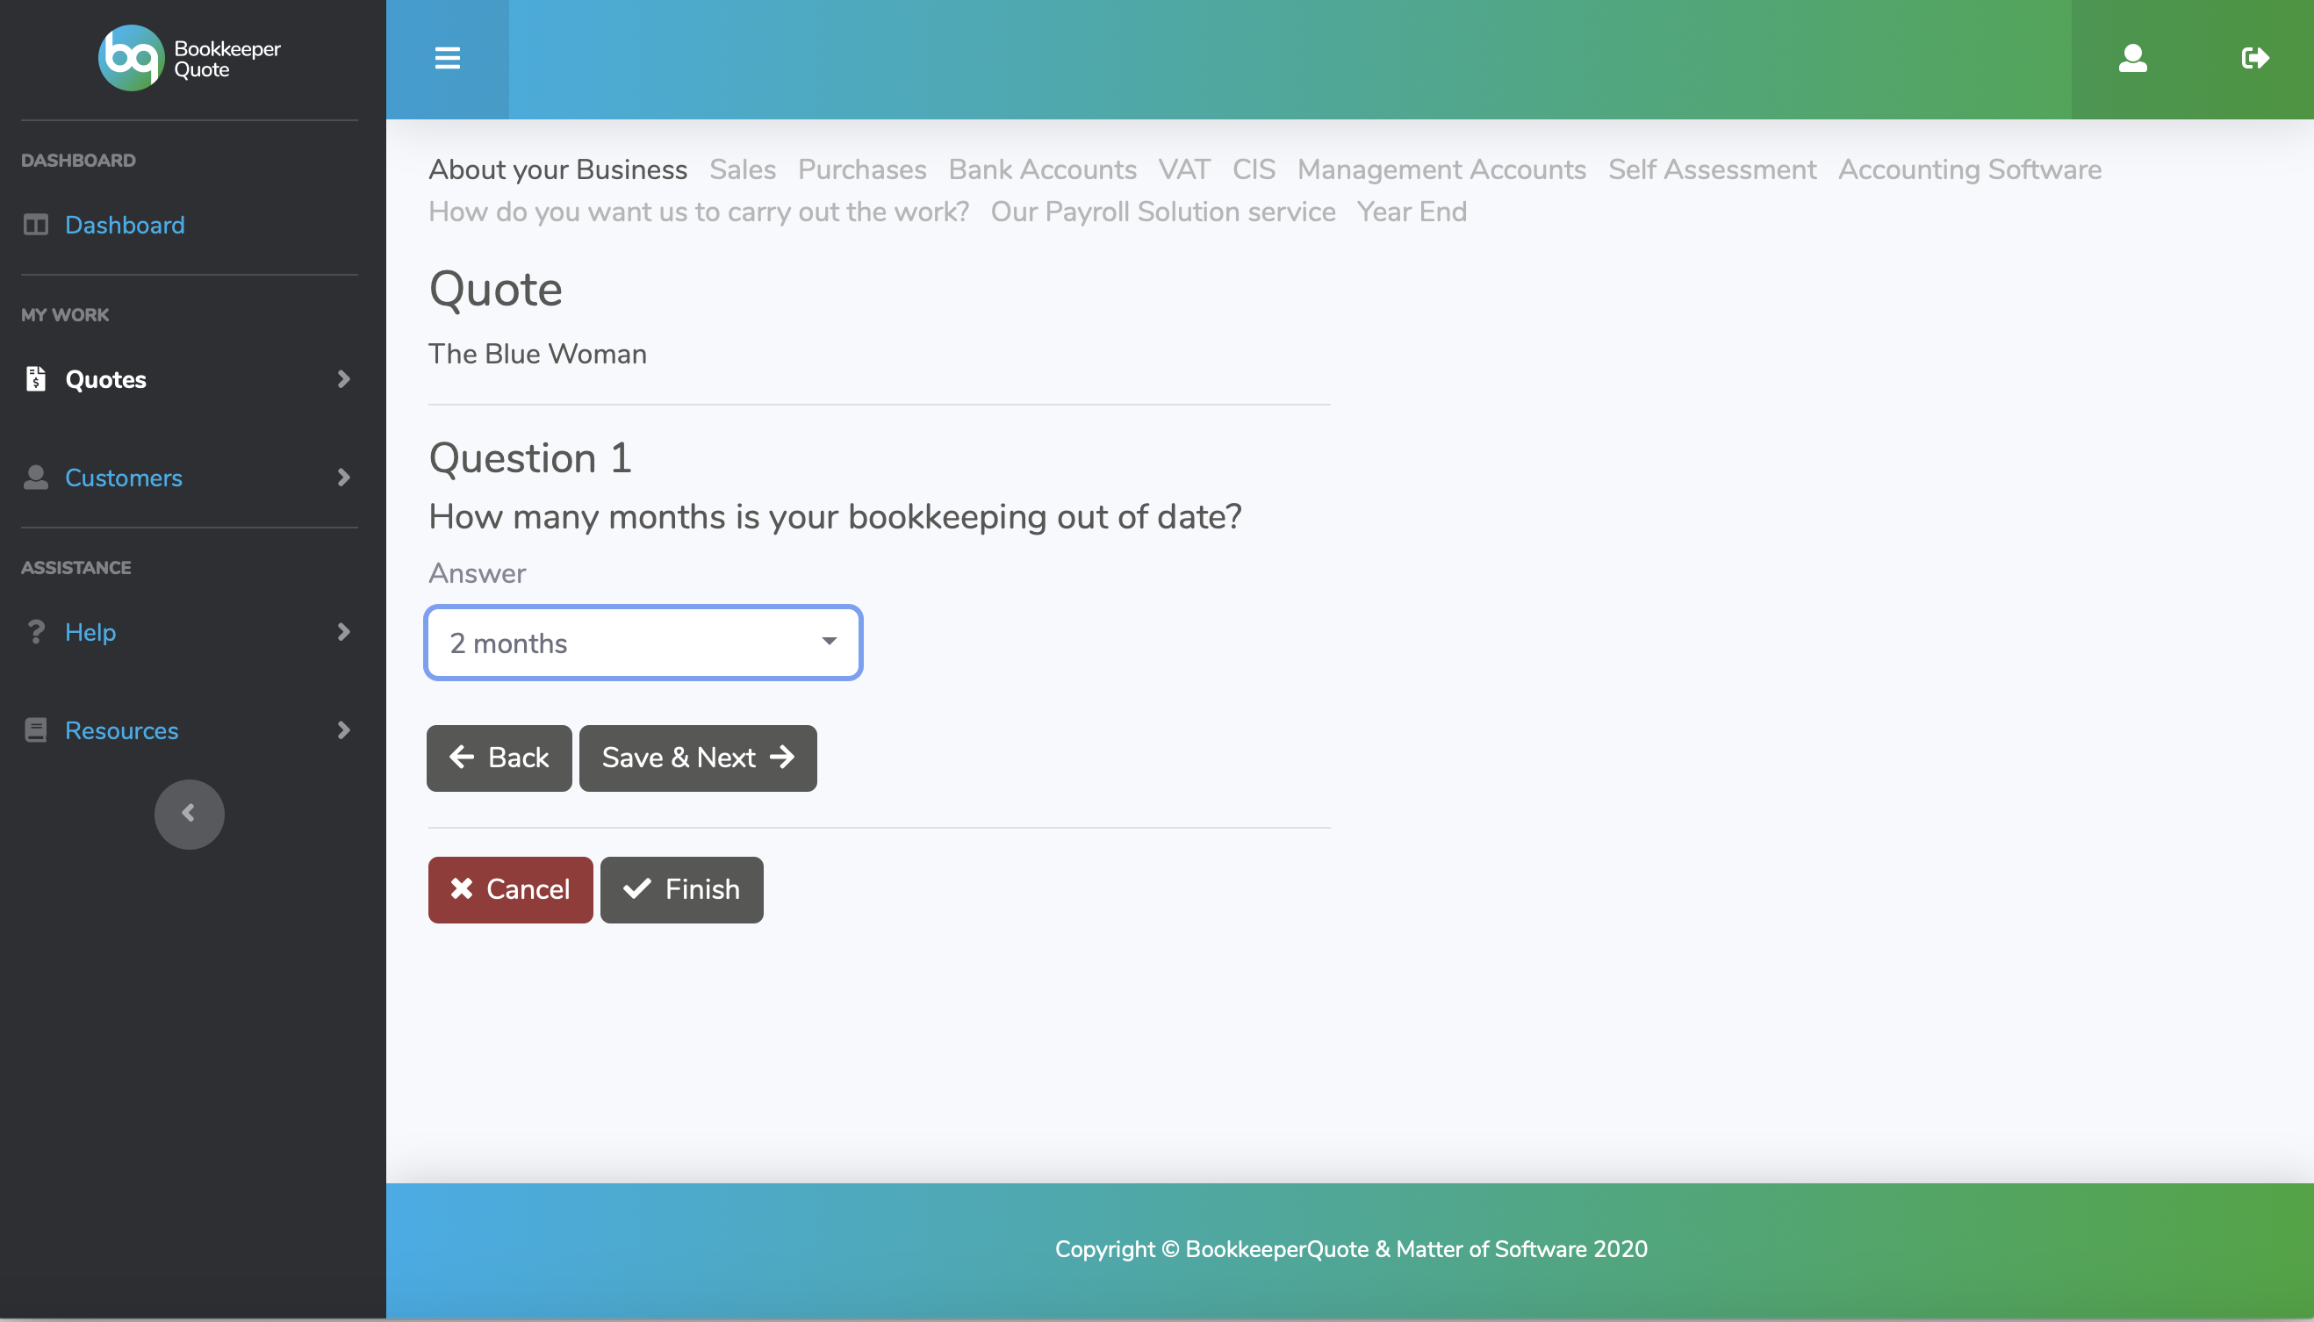Expand the Help submenu chevron

(x=343, y=632)
